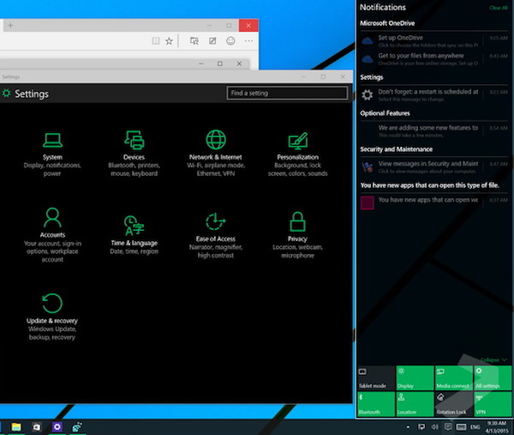Viewport: 514px width, 435px height.
Task: Click the web note pencil icon
Action: [x=212, y=40]
